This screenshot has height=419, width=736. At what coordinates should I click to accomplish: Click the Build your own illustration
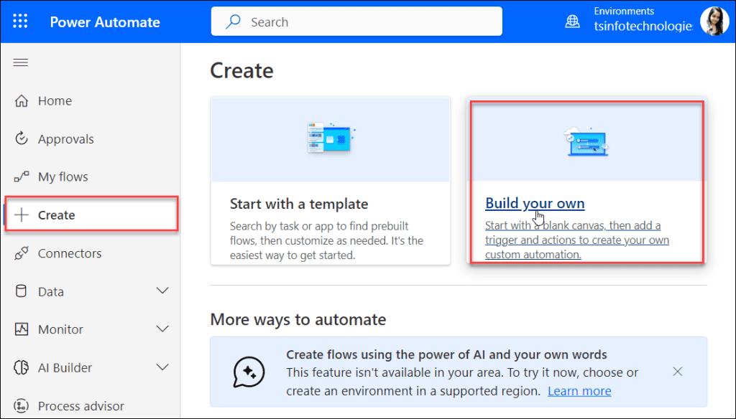tap(586, 141)
